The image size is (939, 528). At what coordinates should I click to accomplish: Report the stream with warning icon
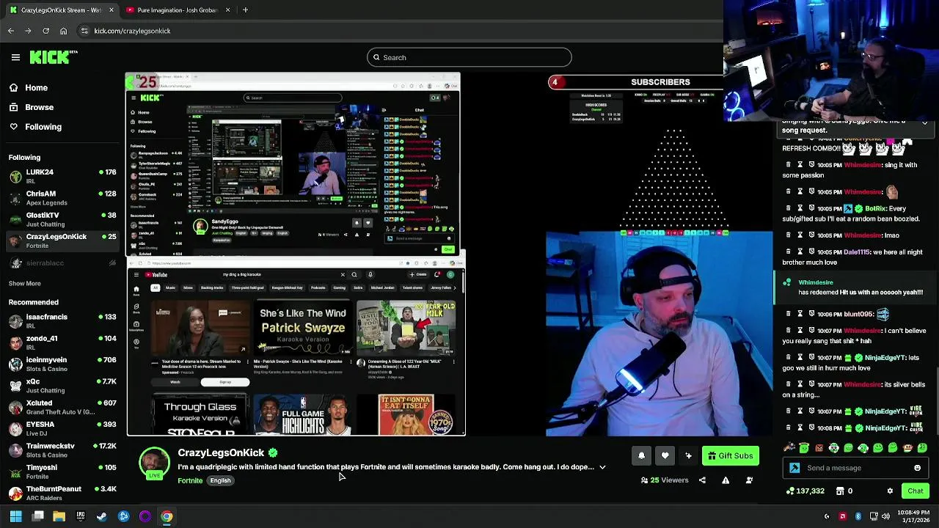pos(726,480)
